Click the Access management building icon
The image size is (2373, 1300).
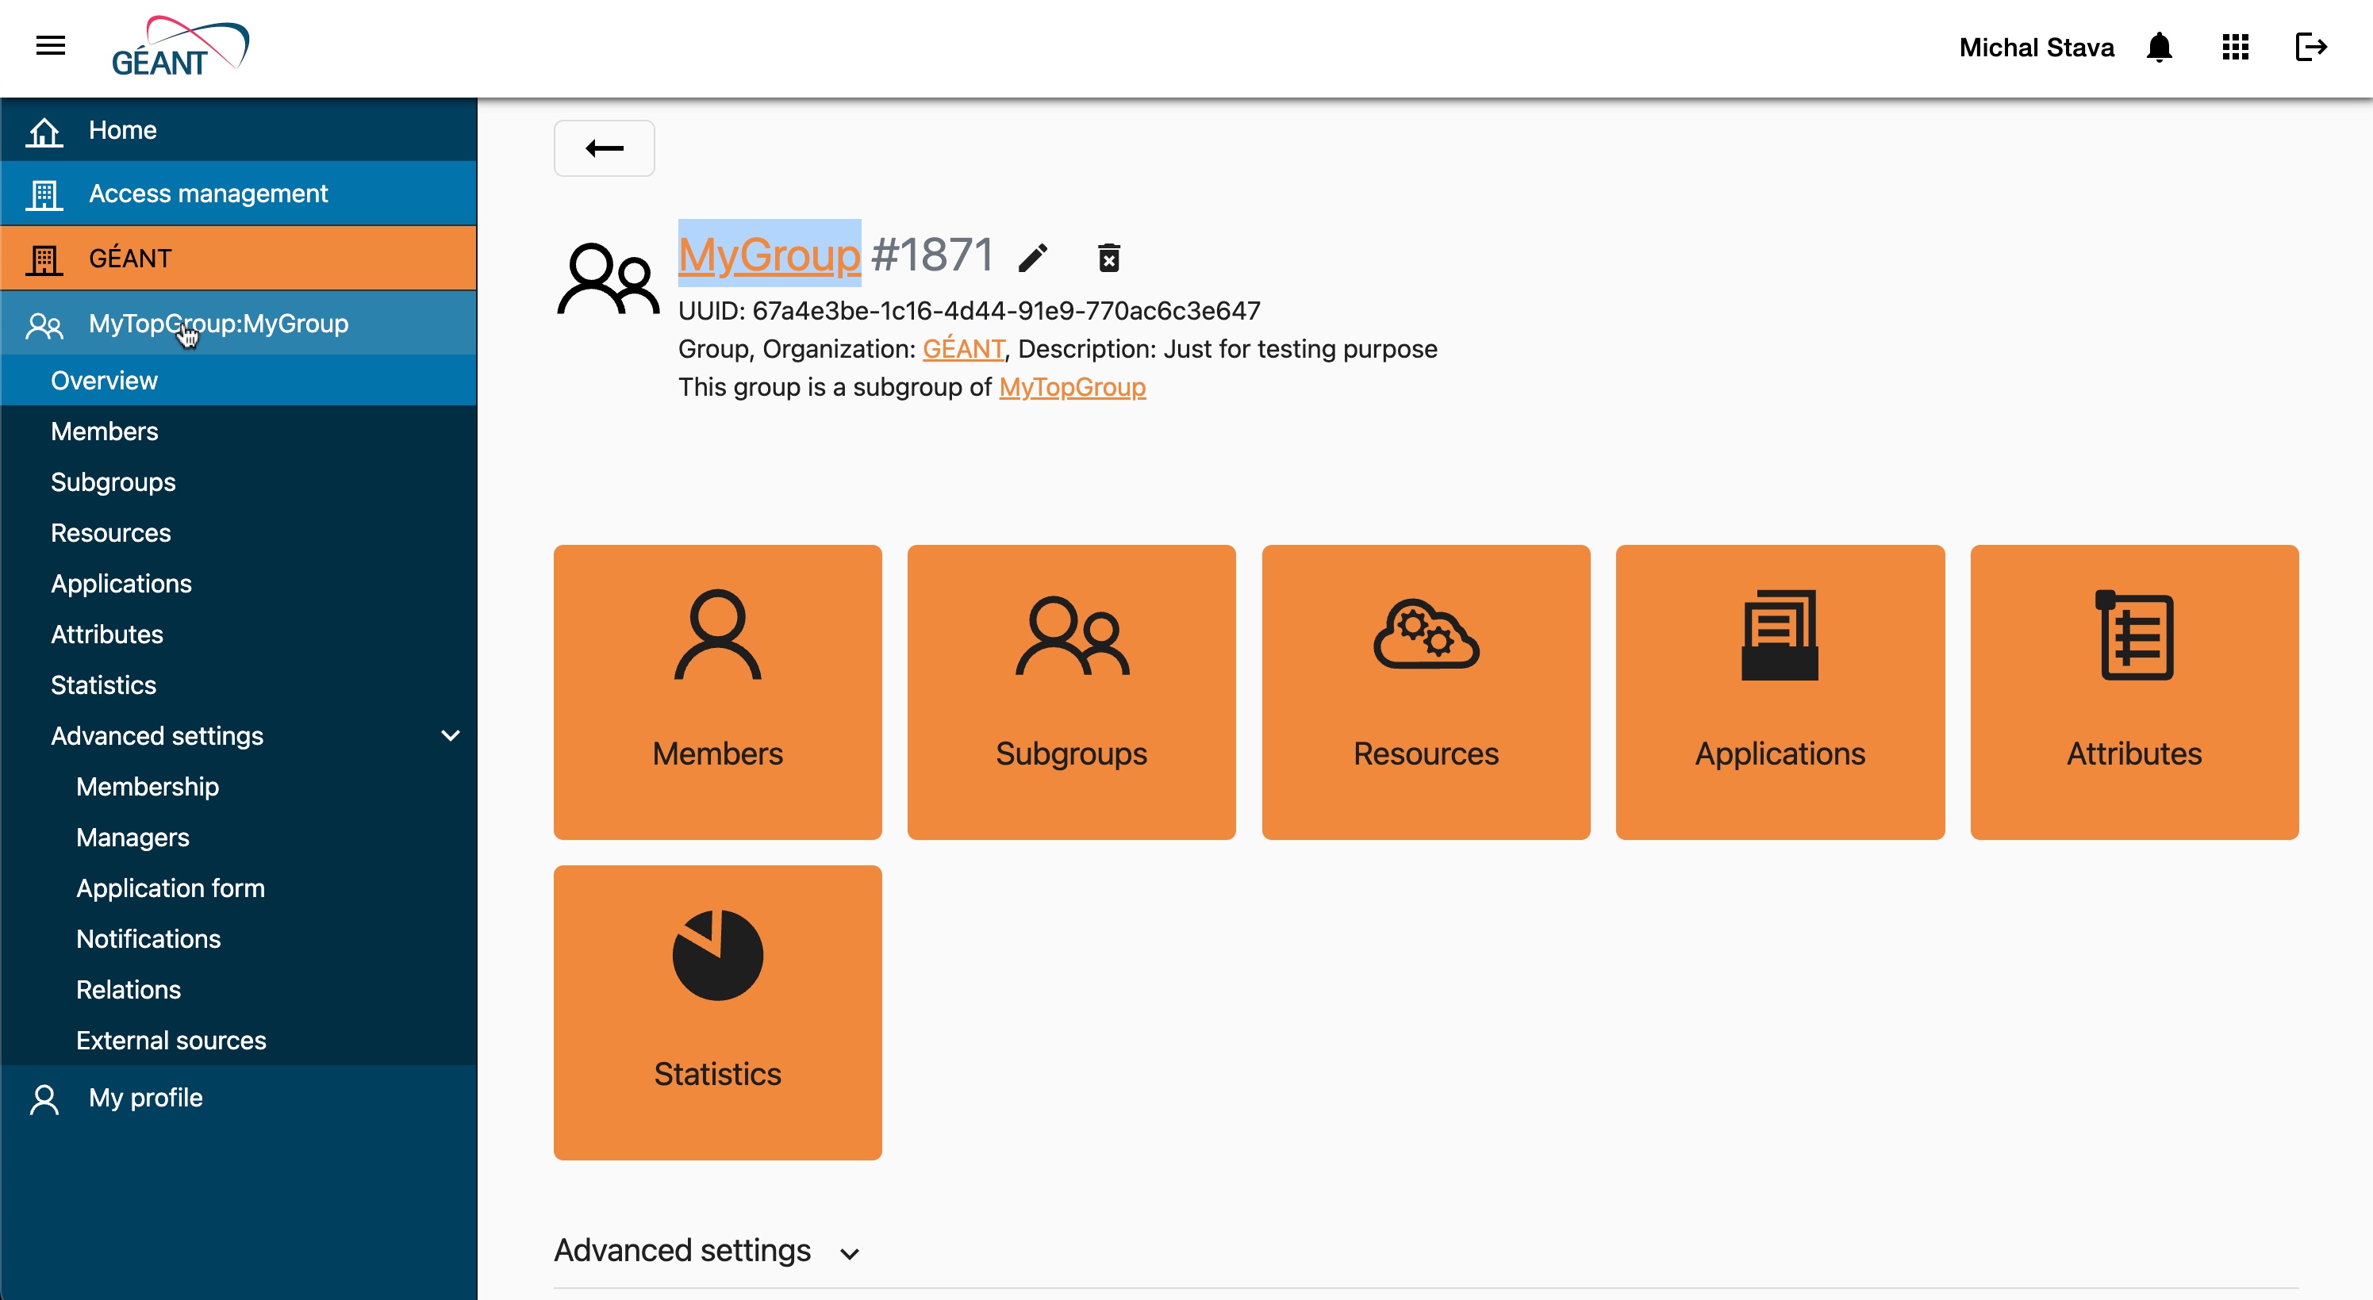pos(44,194)
